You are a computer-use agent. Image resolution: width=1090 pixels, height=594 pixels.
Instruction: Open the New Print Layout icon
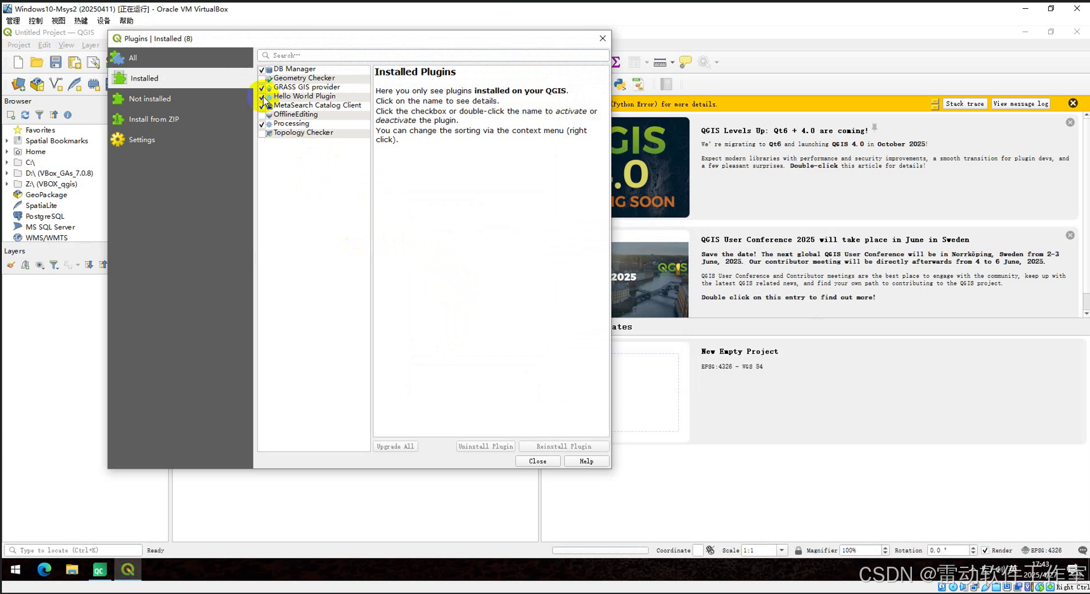75,62
